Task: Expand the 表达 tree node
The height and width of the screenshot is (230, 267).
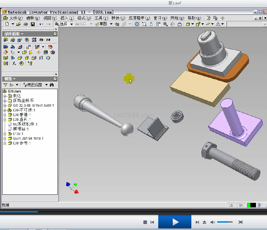Action: 5,96
